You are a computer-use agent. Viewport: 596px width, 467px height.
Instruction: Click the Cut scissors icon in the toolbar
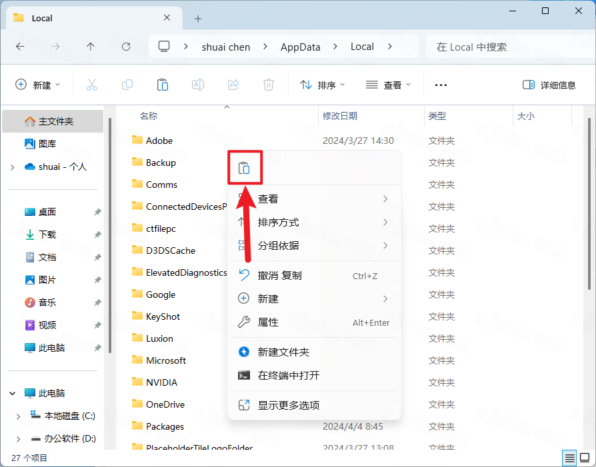pos(92,85)
